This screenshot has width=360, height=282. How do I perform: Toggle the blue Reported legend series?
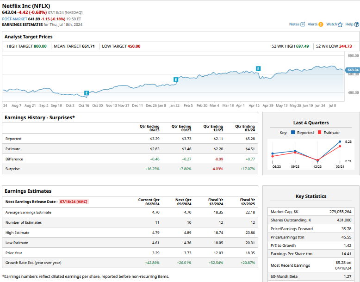[x=293, y=133]
